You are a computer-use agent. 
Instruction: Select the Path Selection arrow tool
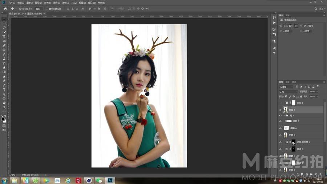[4, 94]
